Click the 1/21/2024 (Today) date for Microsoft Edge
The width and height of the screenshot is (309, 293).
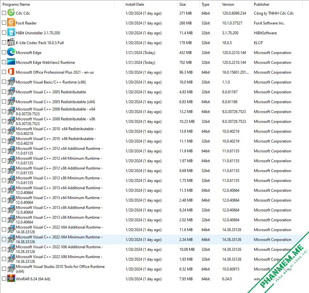140,53
